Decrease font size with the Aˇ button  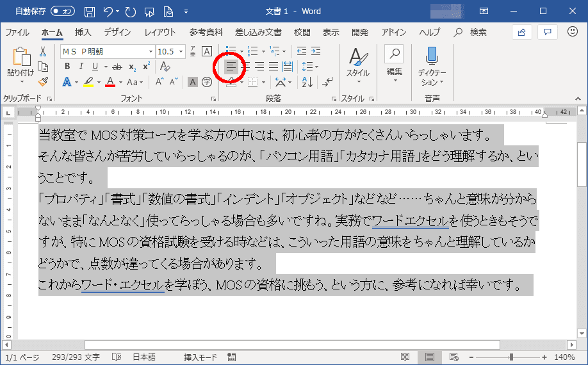click(x=173, y=82)
